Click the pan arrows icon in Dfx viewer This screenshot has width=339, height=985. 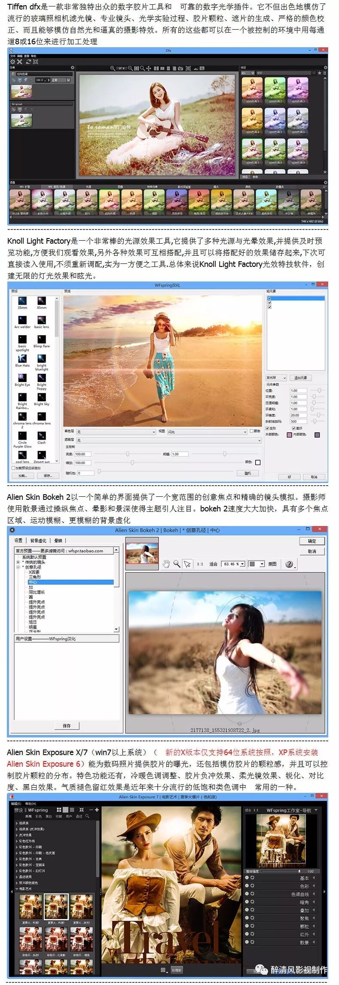coord(148,68)
